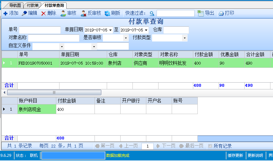273x161 pixels.
Task: Click the 打印 printer icon
Action: [221, 13]
